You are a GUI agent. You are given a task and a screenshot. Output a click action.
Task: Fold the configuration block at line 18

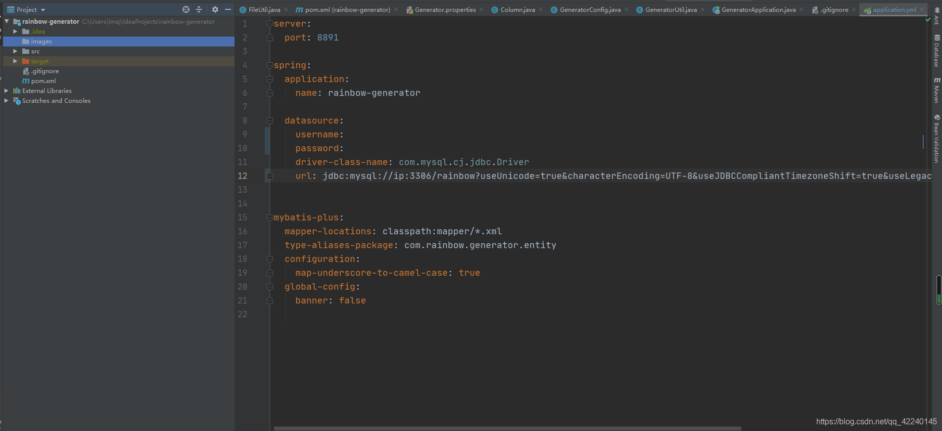pos(270,259)
